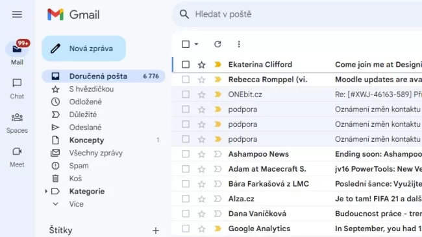Click the 6 776 inbox unread count

(151, 76)
